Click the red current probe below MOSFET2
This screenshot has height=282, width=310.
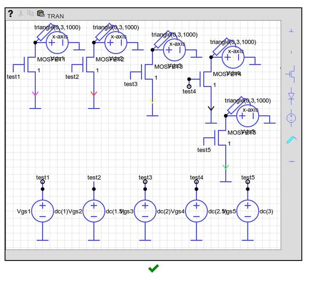94,94
